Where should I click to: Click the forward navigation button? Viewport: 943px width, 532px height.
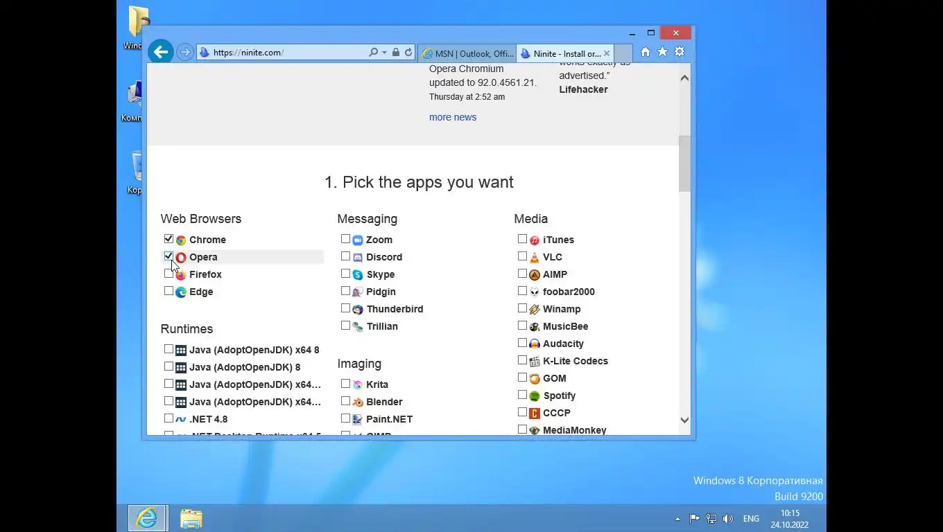[x=184, y=52]
